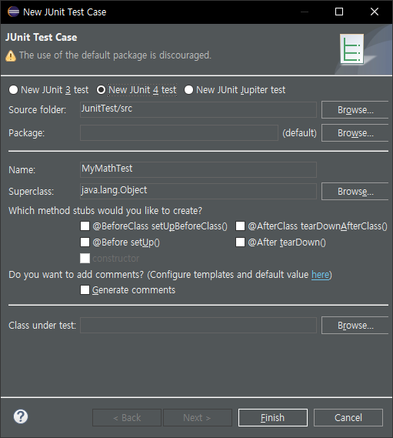Image resolution: width=393 pixels, height=438 pixels.
Task: Click the Finish button
Action: (x=273, y=418)
